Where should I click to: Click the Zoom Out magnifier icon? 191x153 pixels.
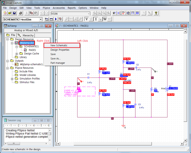pyautogui.click(x=99, y=13)
